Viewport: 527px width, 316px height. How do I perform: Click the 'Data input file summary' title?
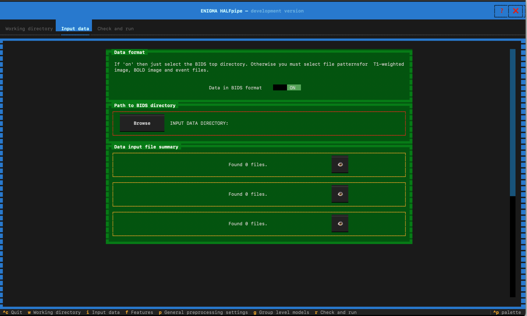(x=146, y=147)
